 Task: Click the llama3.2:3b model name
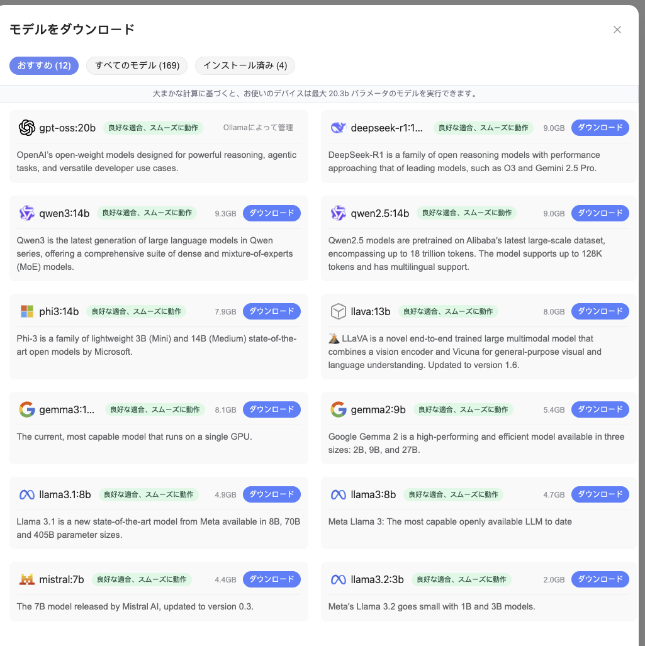[x=377, y=580]
